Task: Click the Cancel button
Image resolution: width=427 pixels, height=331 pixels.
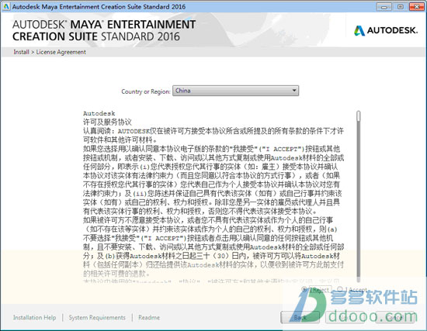Action: [x=394, y=317]
